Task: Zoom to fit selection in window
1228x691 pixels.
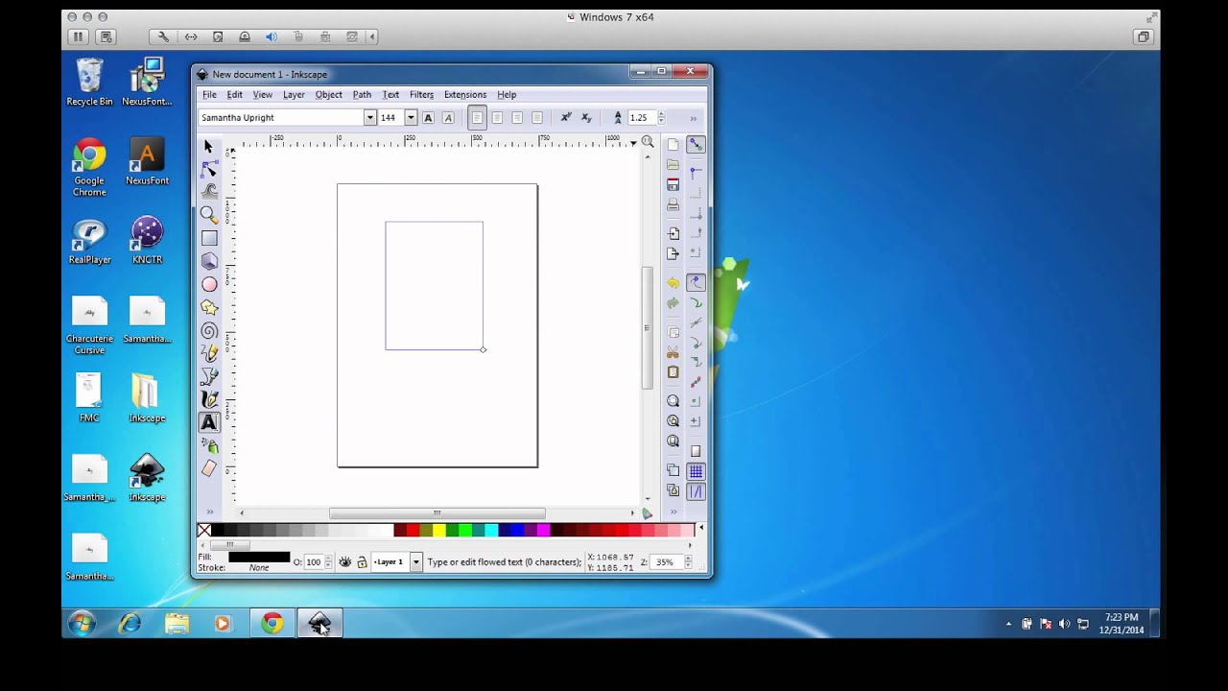Action: point(673,401)
